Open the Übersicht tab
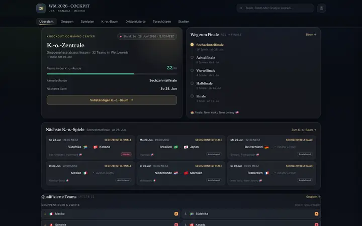 click(x=46, y=22)
